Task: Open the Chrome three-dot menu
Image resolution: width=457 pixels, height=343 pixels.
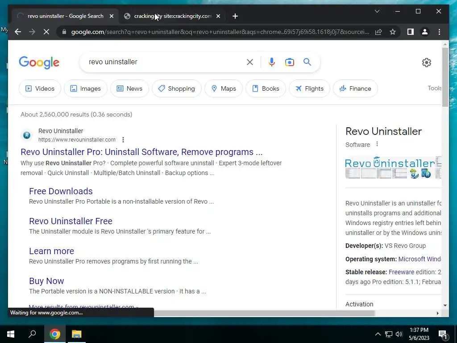Action: coord(439,32)
